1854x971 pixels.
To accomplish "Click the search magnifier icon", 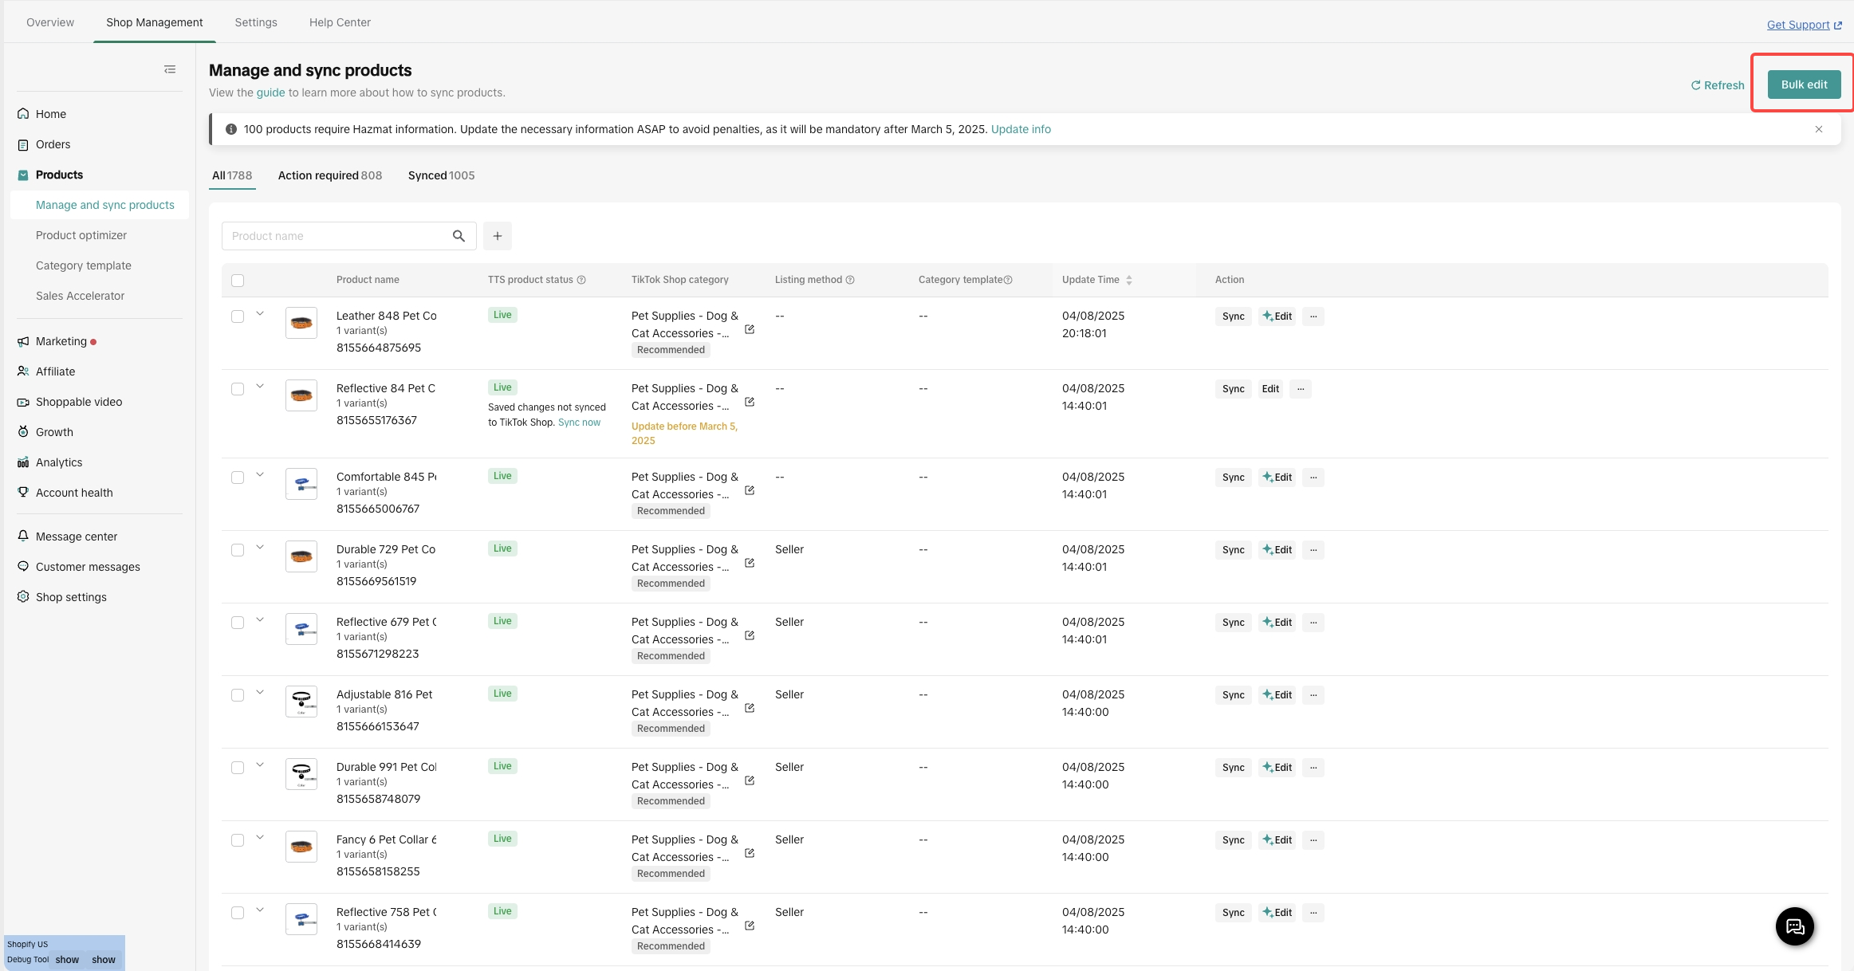I will point(459,236).
